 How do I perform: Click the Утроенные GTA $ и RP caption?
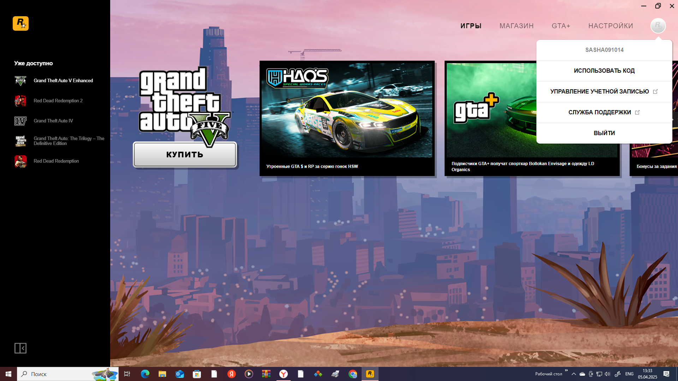click(x=312, y=167)
